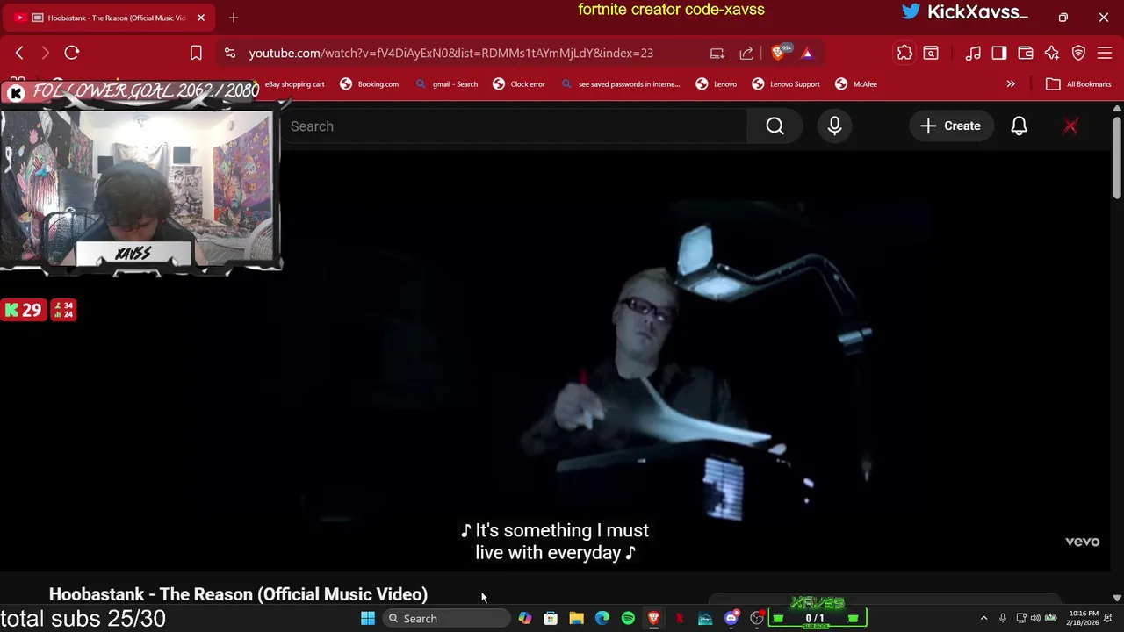
Task: Open the browser hamburger menu
Action: click(1105, 53)
